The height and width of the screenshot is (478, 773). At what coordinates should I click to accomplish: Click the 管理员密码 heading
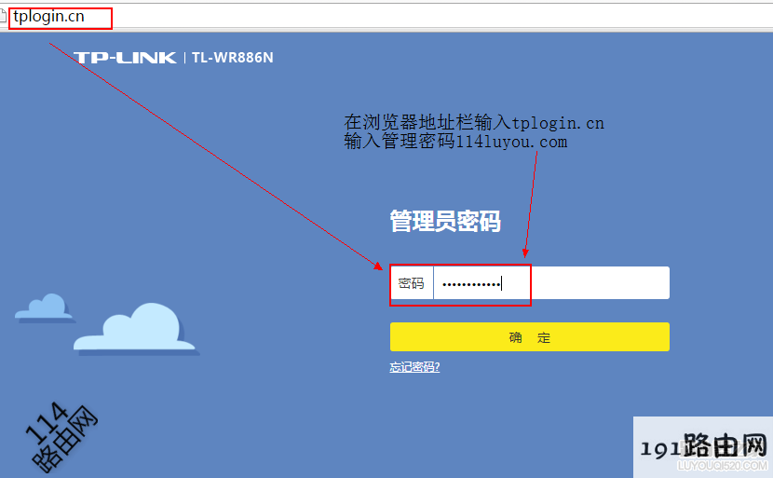point(445,221)
